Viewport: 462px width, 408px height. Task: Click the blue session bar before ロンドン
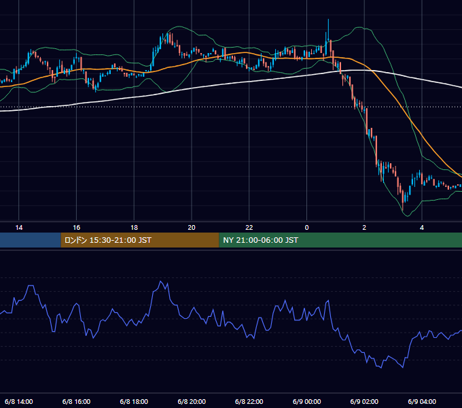pos(31,240)
